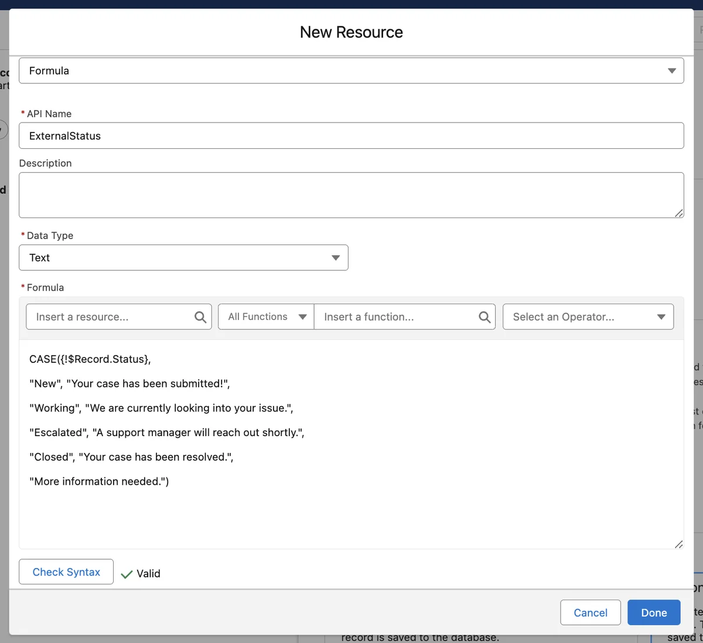Open the Formula resource type dropdown
The image size is (703, 643).
coord(351,71)
